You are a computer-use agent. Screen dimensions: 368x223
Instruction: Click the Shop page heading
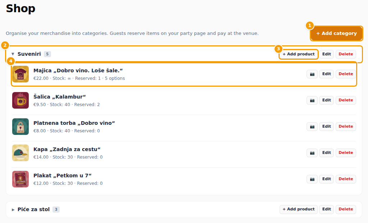pos(20,9)
